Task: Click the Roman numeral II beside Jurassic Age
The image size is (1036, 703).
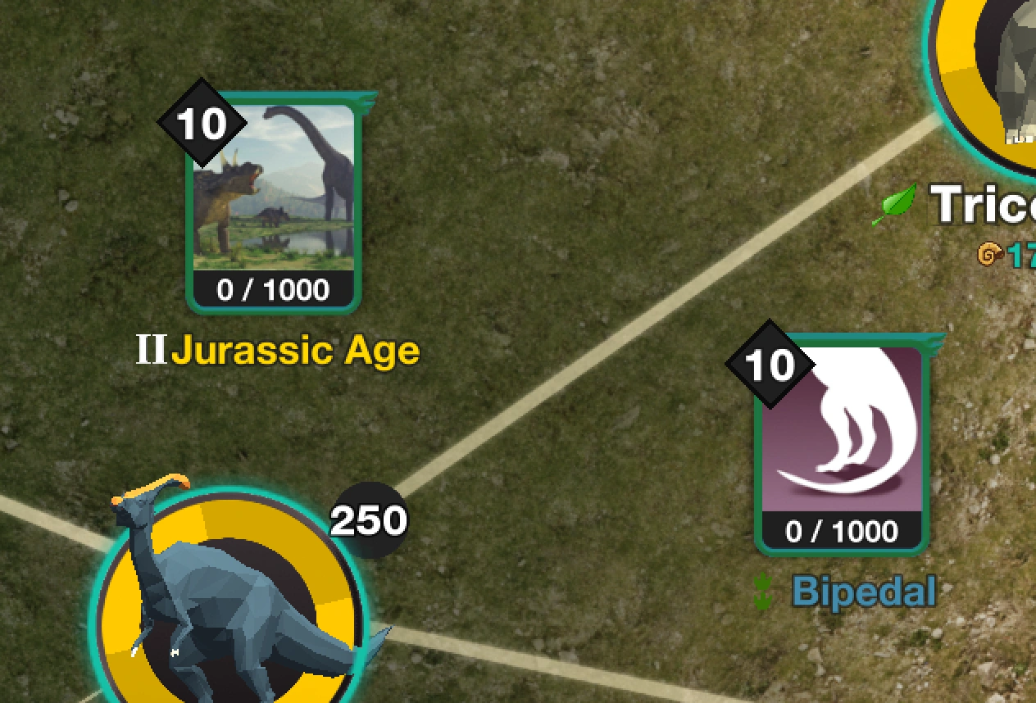Action: [151, 351]
